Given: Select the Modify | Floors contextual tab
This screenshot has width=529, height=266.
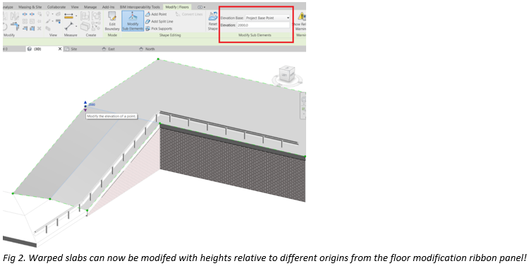Looking at the screenshot, I should click(177, 7).
